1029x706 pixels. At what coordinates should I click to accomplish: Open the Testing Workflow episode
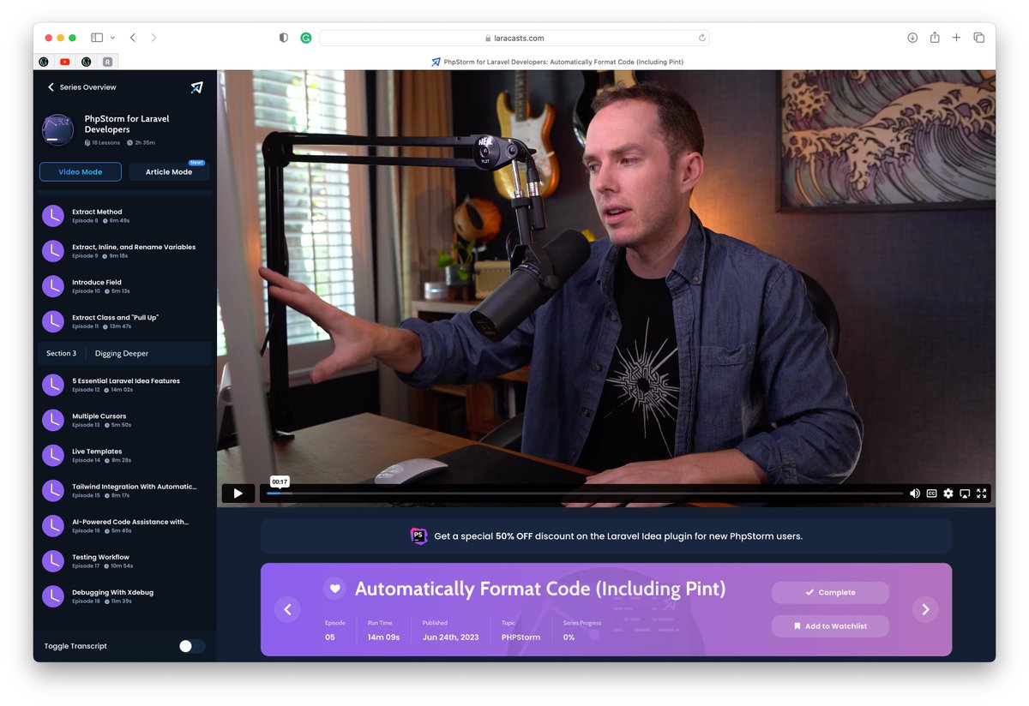coord(124,561)
